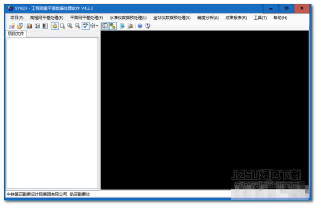This screenshot has width=316, height=205.
Task: Select the 项目文件 tab
Action: coord(16,34)
